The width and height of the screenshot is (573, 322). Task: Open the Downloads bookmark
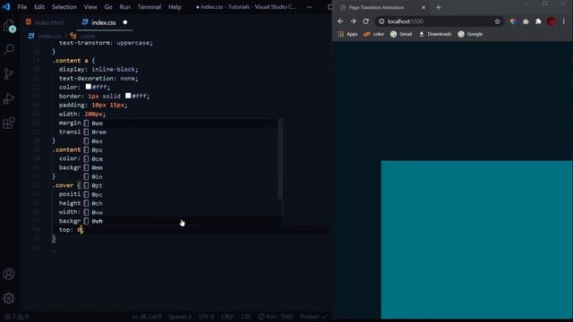coord(435,34)
